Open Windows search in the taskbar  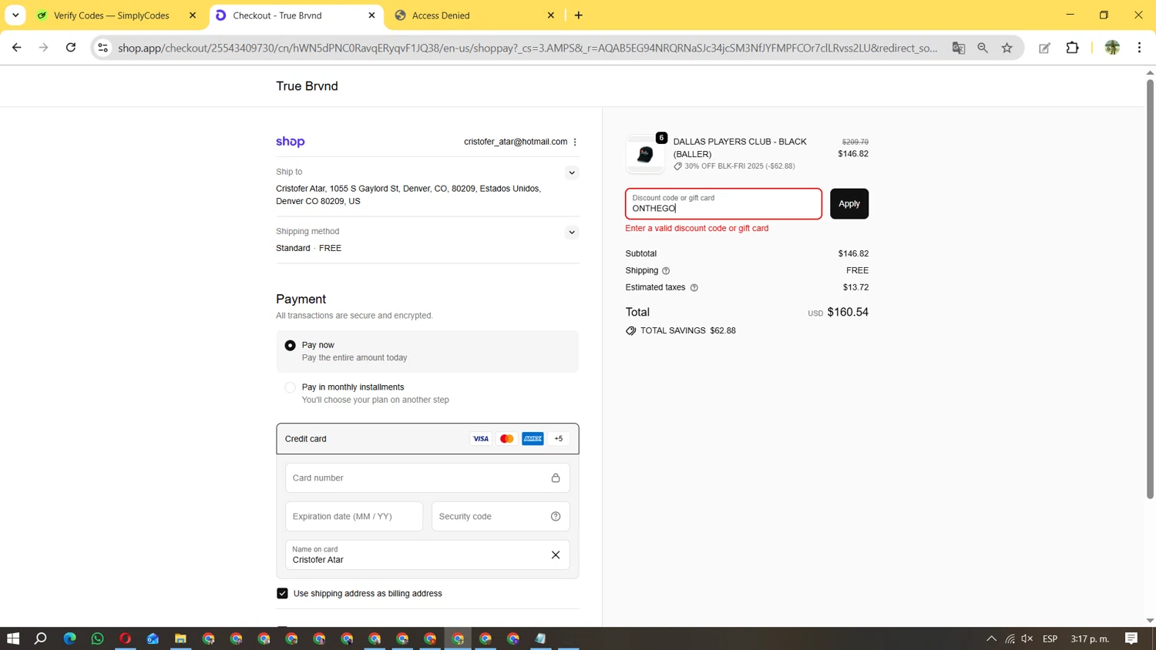(41, 638)
